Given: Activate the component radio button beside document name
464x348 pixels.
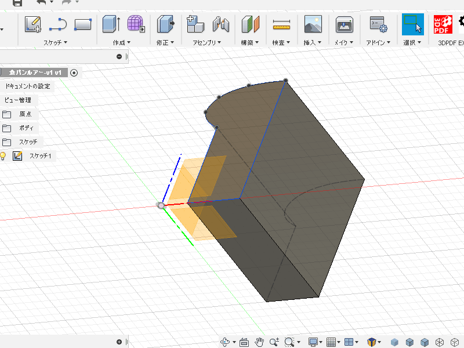Looking at the screenshot, I should click(74, 72).
